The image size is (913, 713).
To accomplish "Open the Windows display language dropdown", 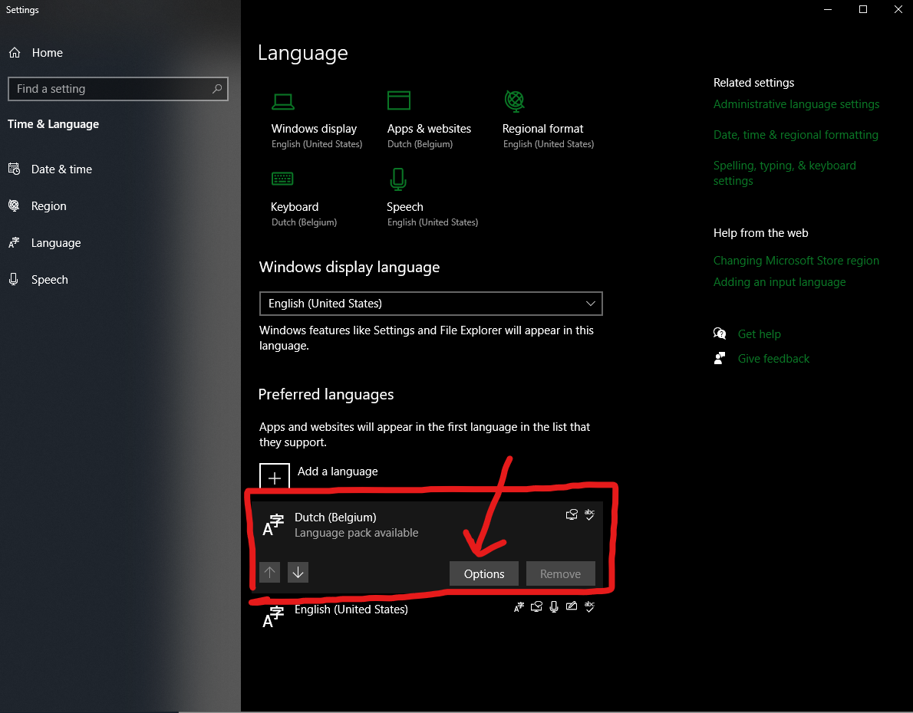I will tap(430, 304).
